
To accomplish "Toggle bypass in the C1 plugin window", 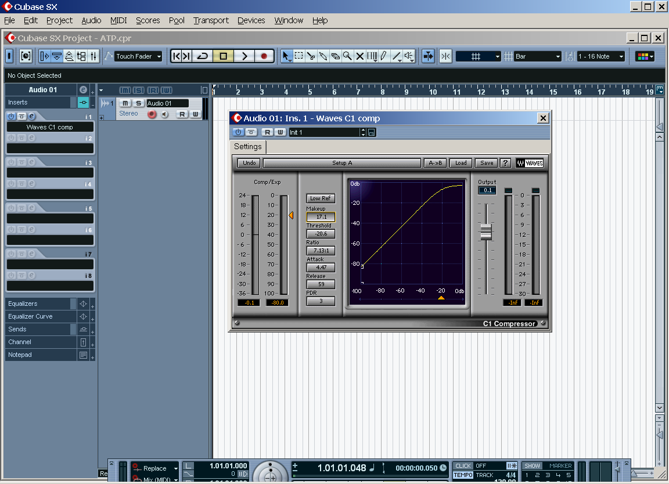I will [251, 132].
